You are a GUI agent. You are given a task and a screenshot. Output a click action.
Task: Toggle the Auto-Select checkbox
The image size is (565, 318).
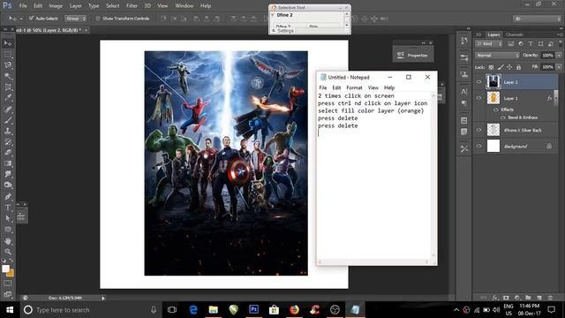[32, 18]
